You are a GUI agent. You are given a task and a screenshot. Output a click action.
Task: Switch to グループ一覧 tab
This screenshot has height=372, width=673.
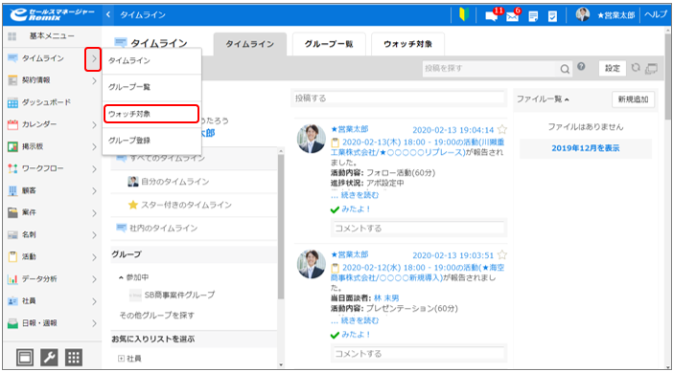329,44
